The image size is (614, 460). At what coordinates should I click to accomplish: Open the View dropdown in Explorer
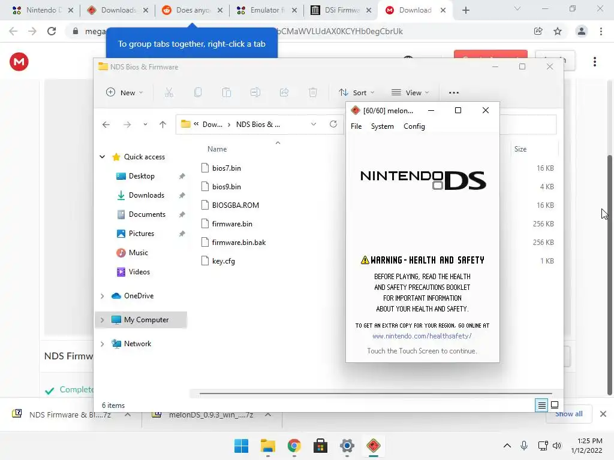[410, 93]
